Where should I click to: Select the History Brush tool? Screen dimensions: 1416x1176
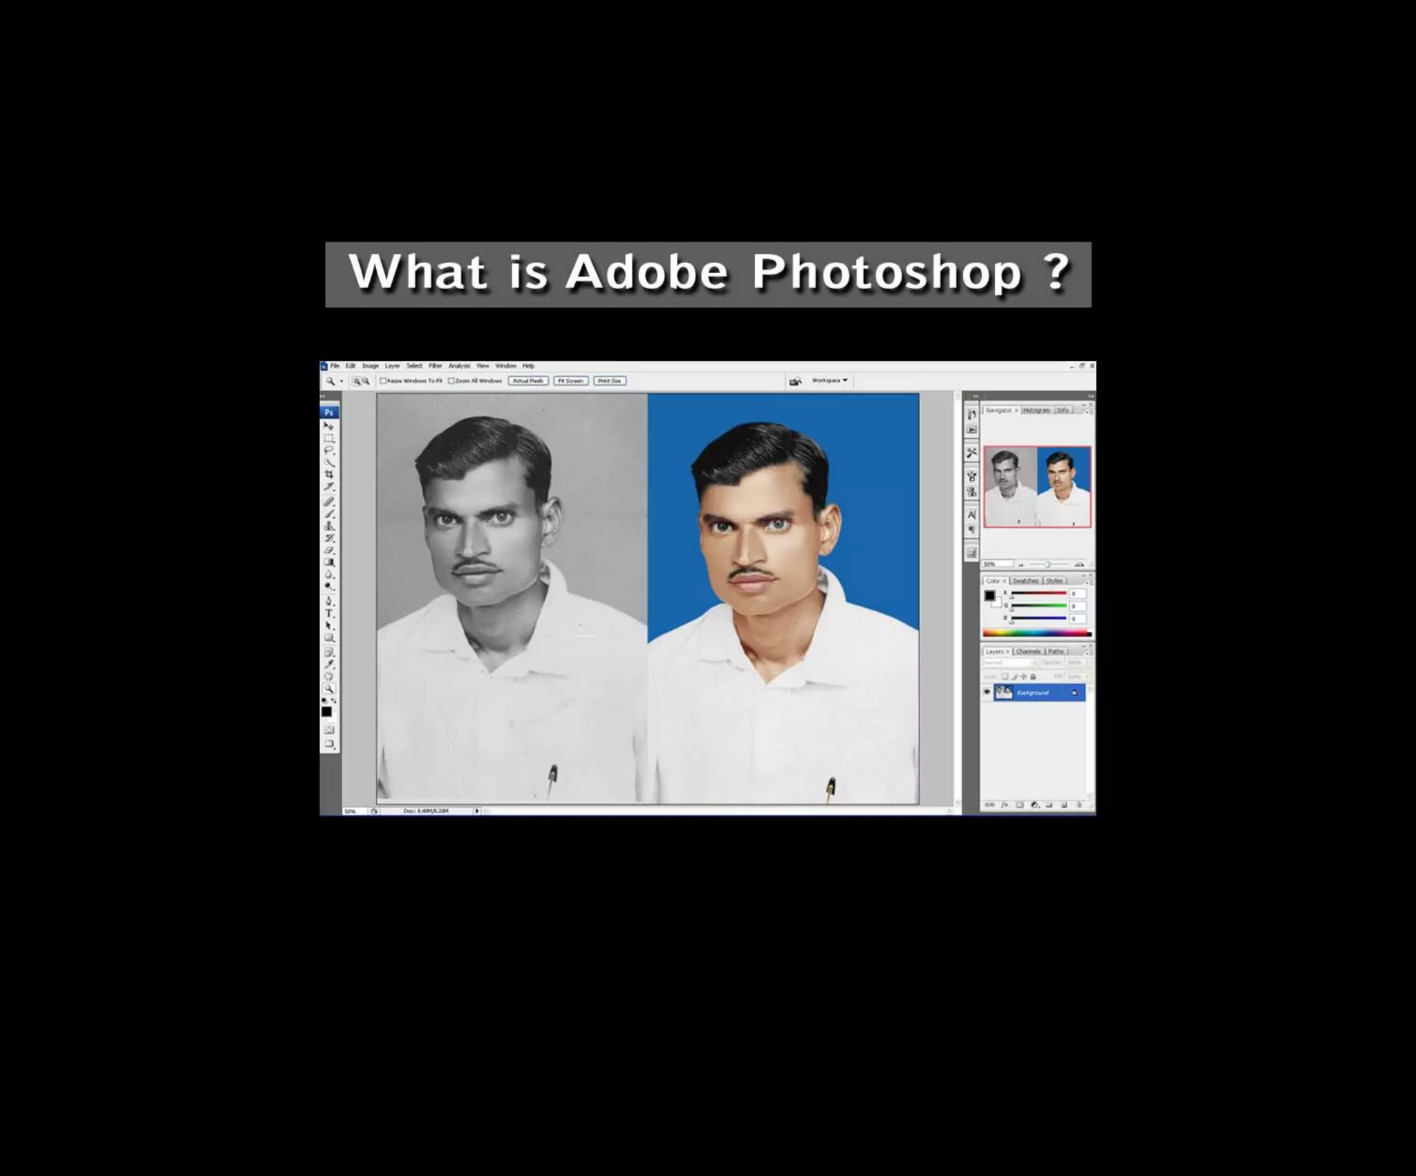coord(329,538)
